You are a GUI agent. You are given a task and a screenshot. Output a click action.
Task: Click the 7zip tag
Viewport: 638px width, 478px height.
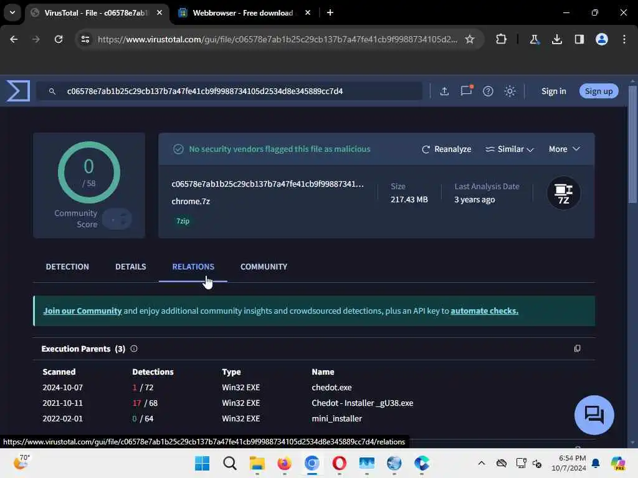[x=183, y=221]
